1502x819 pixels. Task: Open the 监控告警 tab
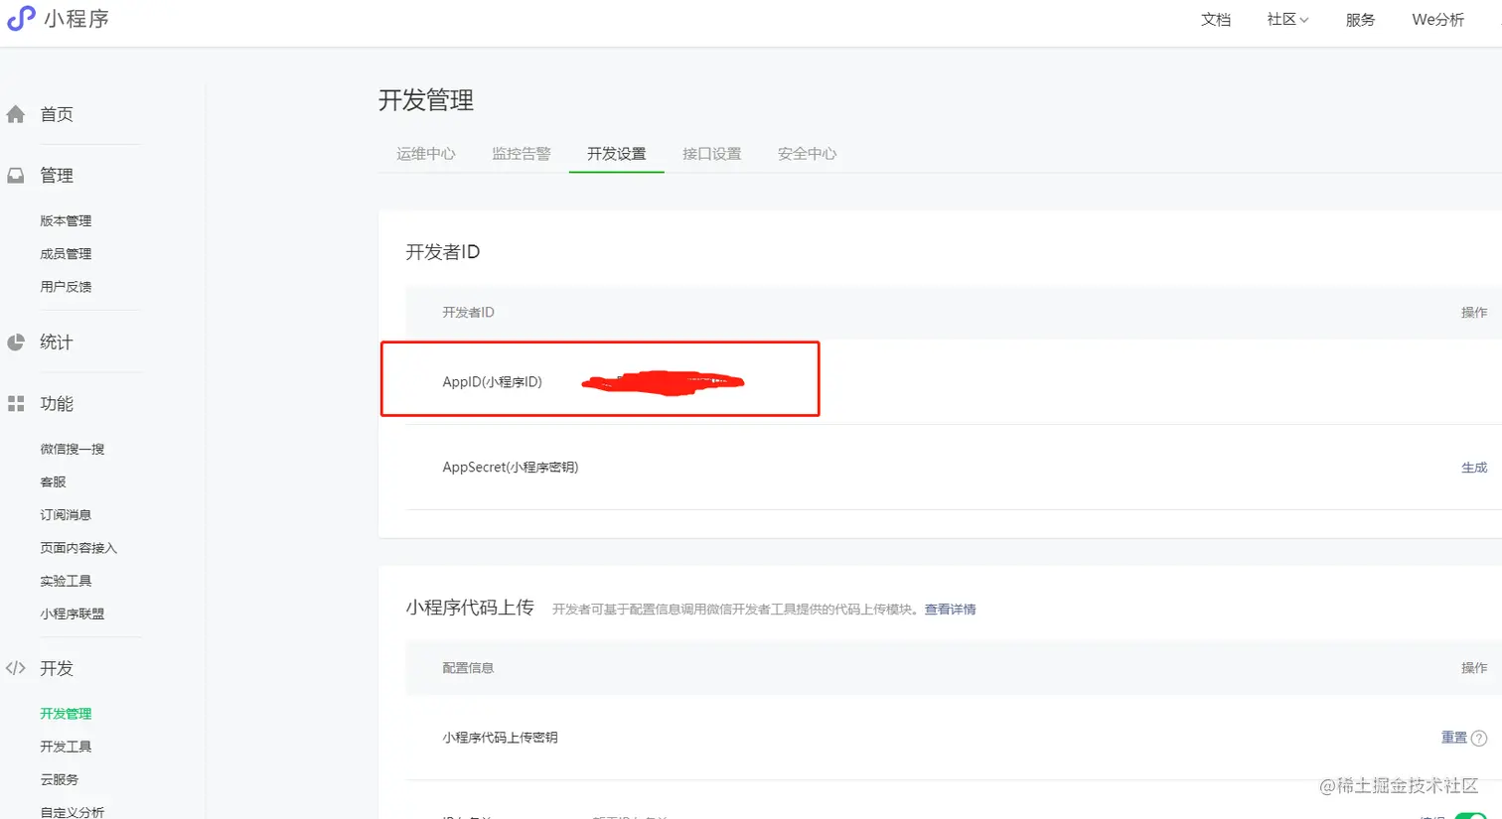pos(521,154)
